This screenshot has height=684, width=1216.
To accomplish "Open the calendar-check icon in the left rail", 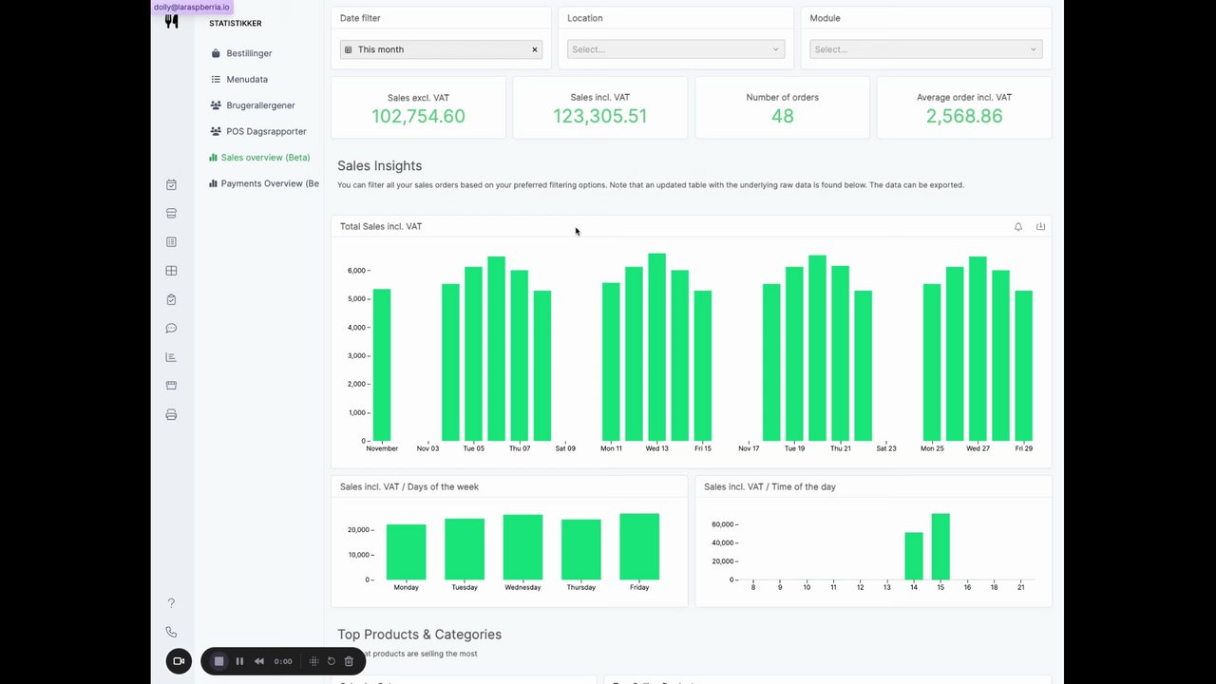I will tap(171, 185).
